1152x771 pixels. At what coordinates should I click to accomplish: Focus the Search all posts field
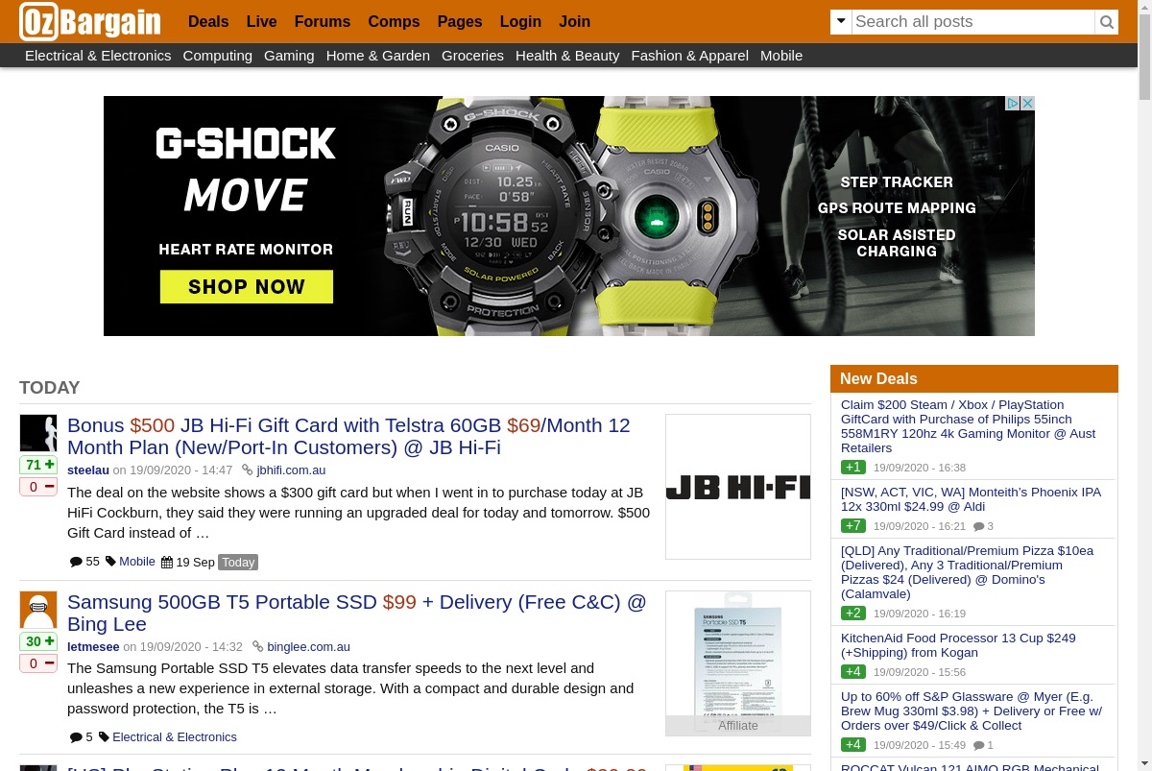(x=972, y=22)
